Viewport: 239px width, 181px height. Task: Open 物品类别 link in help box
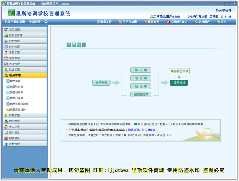(x=133, y=130)
